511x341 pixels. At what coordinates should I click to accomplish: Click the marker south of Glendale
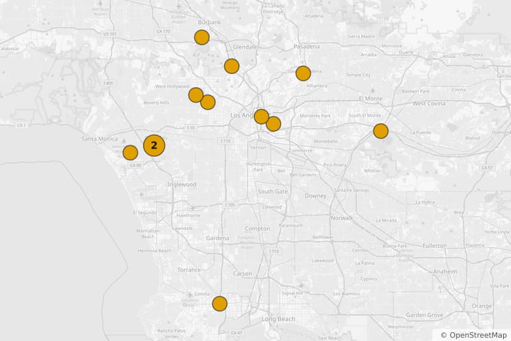pos(232,66)
